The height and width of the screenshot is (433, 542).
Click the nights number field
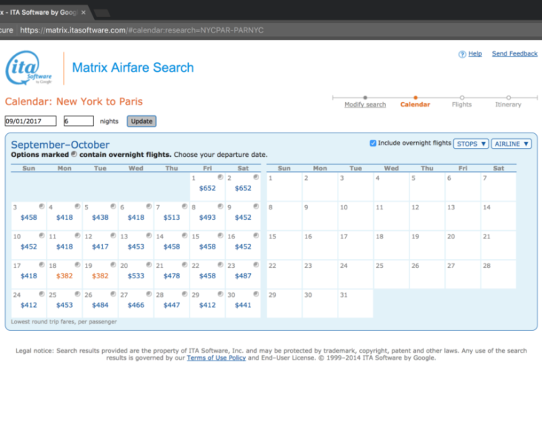click(x=78, y=121)
